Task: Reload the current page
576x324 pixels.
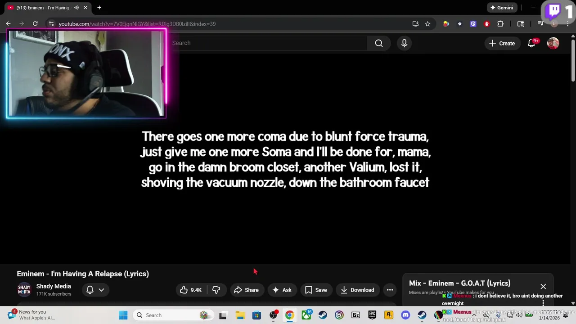Action: [35, 24]
